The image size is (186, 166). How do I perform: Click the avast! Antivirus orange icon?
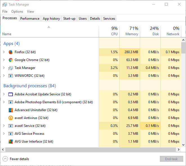pyautogui.click(x=11, y=118)
